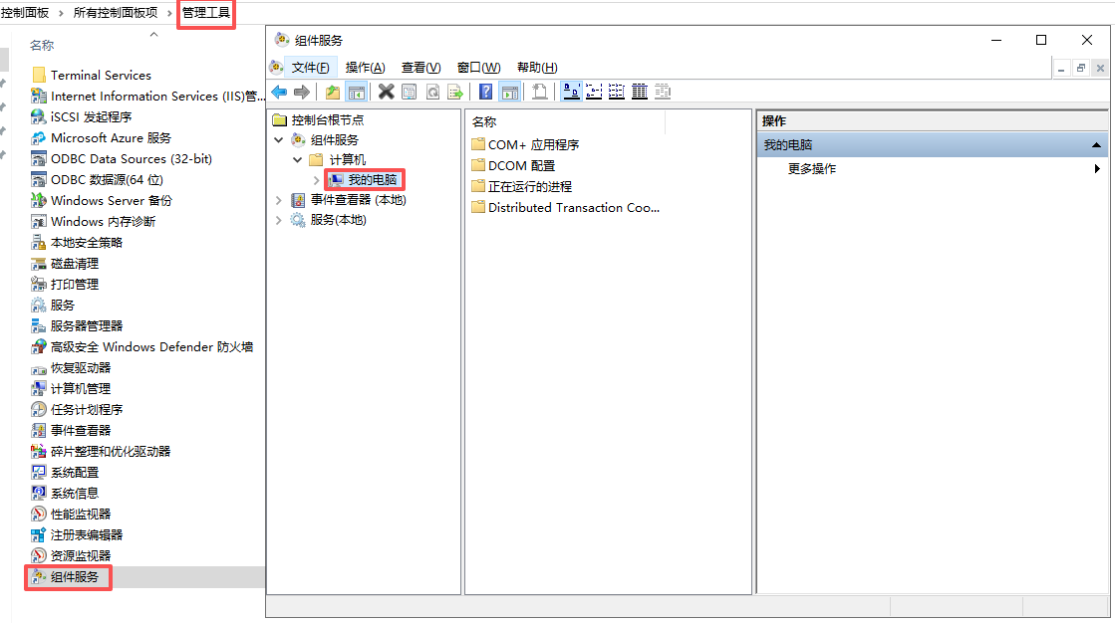Open the 查看(V) menu
1115x623 pixels.
pos(420,68)
